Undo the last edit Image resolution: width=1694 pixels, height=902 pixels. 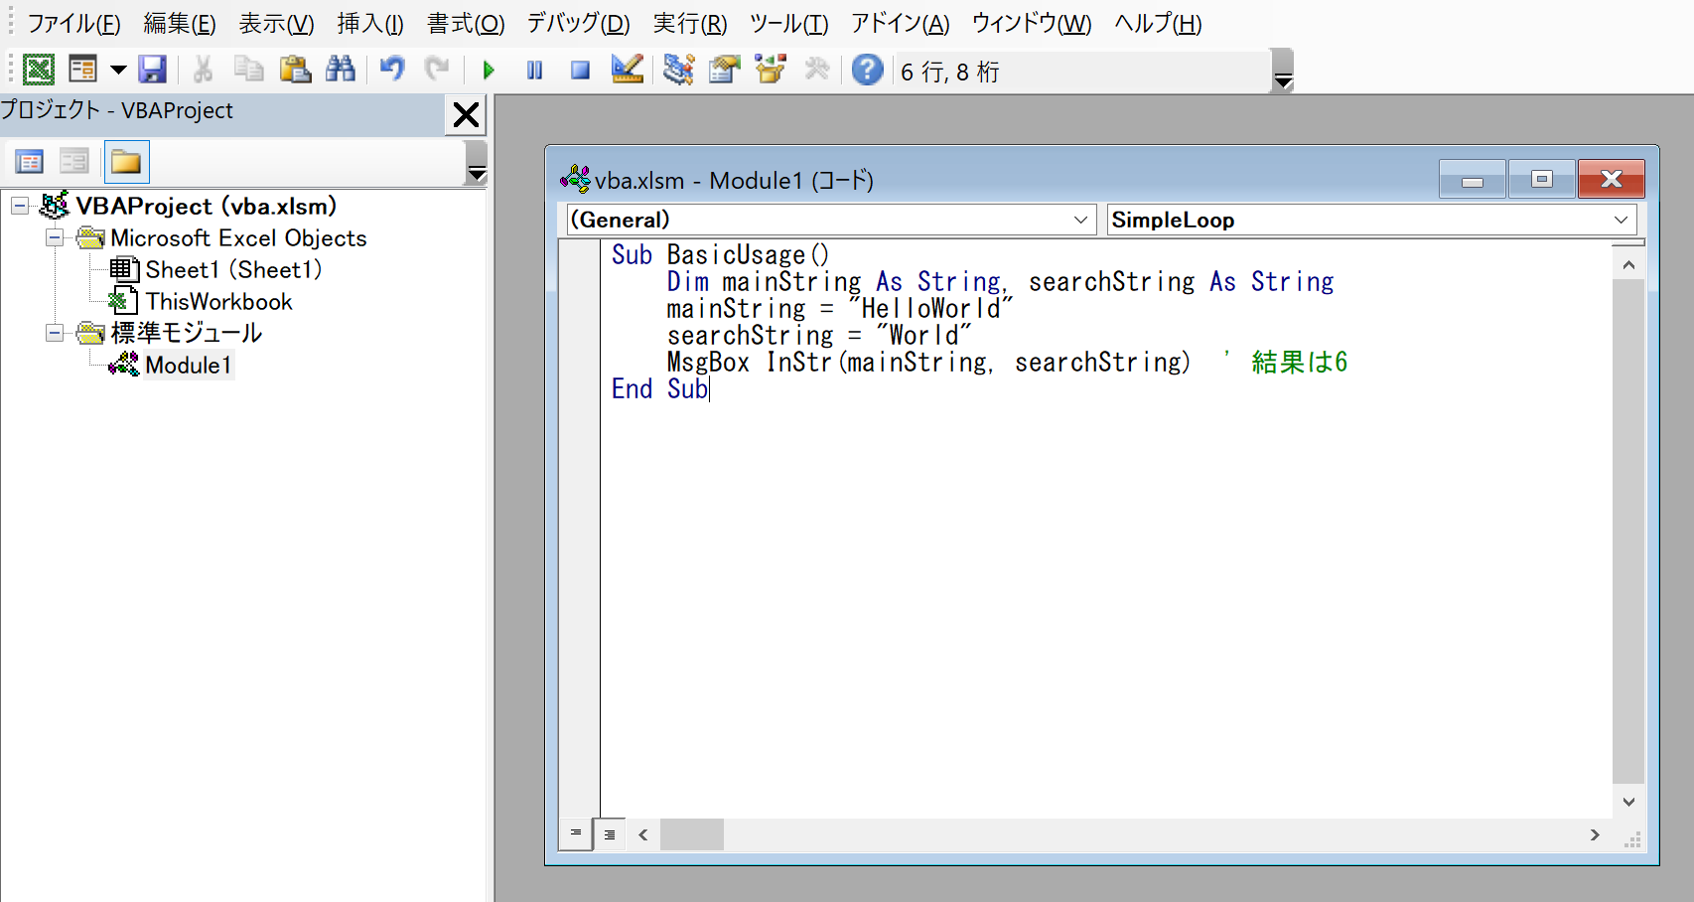pyautogui.click(x=391, y=69)
